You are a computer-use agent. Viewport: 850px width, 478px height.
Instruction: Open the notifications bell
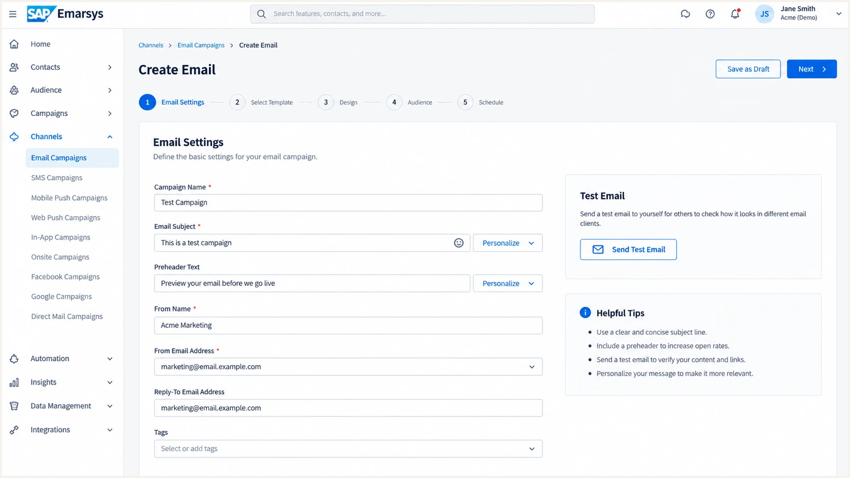(x=735, y=14)
